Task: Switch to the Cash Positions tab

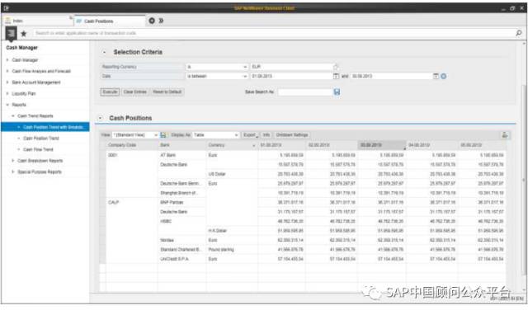Action: coord(110,21)
